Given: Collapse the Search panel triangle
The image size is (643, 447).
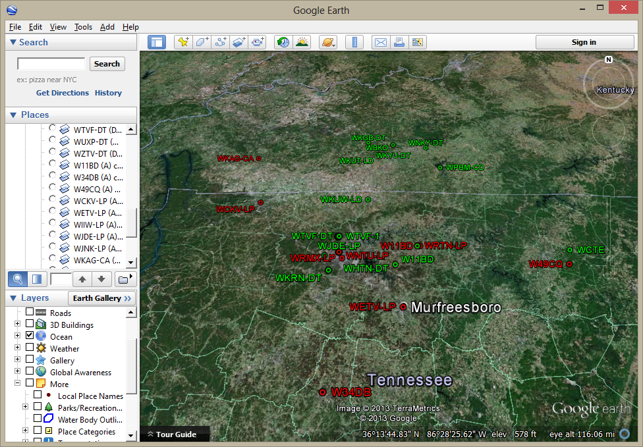Looking at the screenshot, I should tap(13, 42).
